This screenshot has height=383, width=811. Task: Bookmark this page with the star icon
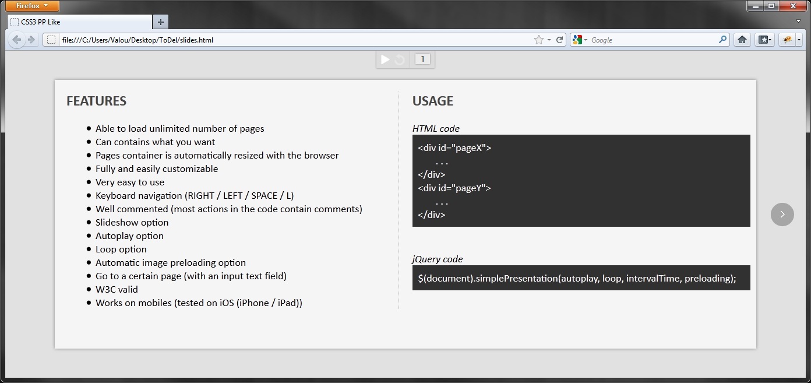538,40
